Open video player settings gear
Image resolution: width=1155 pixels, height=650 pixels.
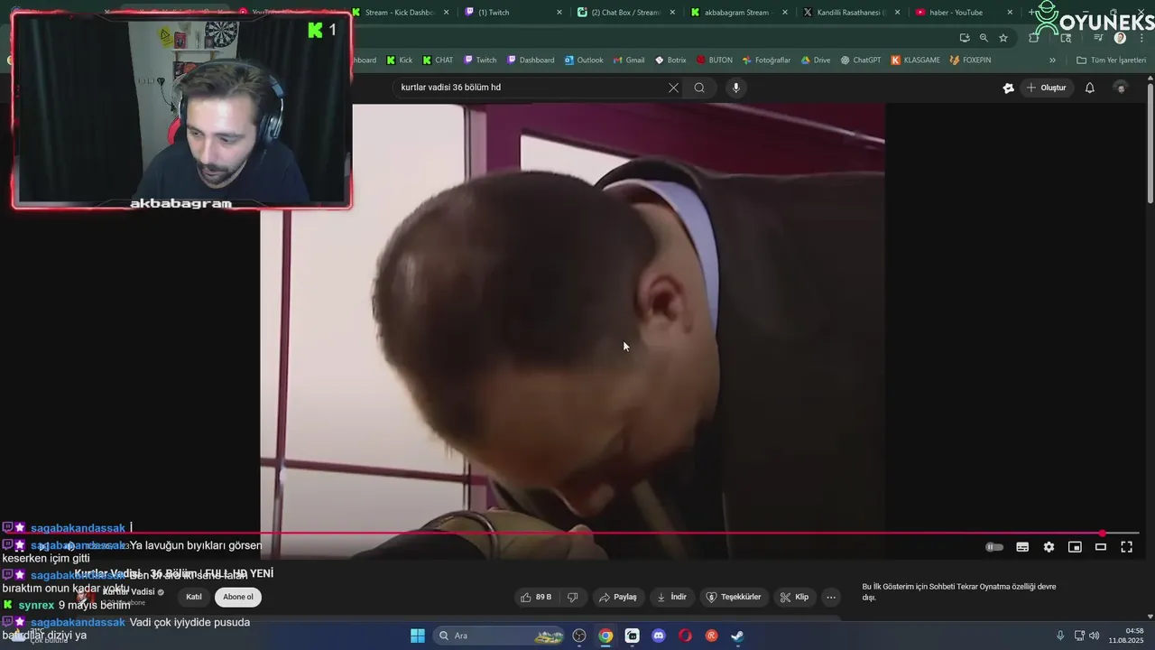coord(1049,547)
